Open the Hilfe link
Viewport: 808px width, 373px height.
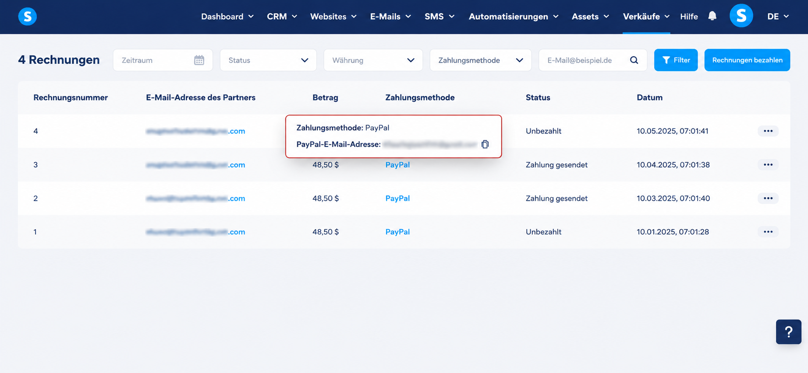click(689, 16)
